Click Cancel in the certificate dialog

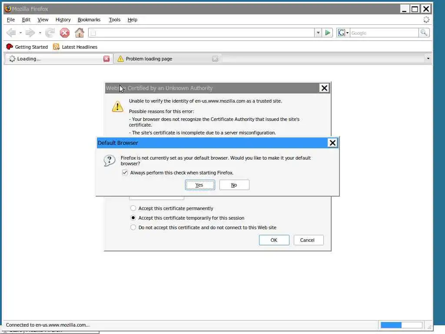[x=308, y=240]
